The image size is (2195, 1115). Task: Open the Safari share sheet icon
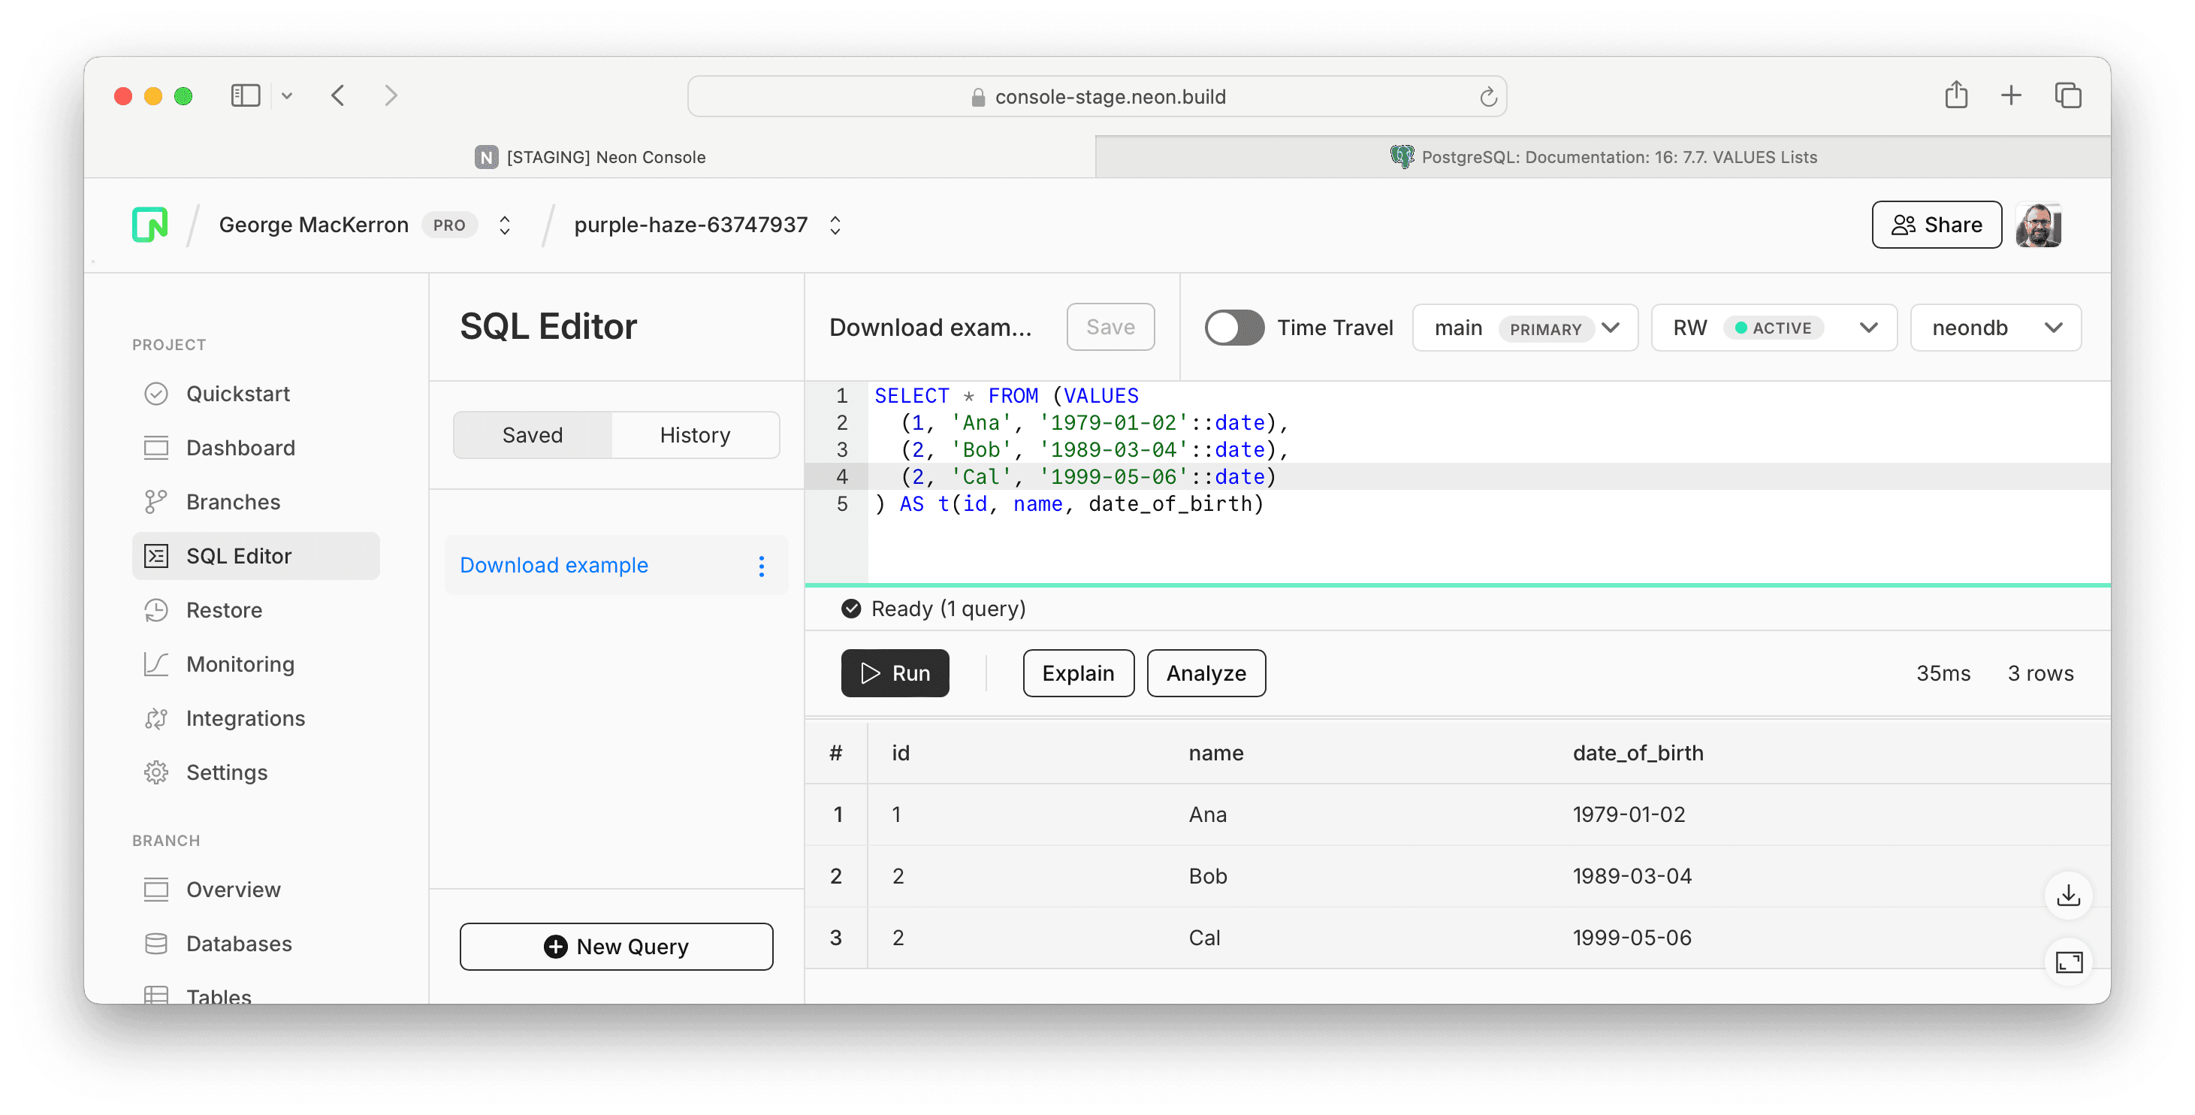(x=1955, y=95)
